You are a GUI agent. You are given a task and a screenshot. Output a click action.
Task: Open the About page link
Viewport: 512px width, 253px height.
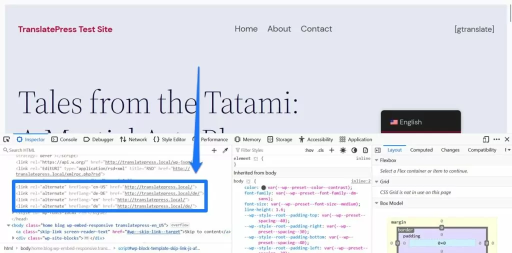pos(279,28)
